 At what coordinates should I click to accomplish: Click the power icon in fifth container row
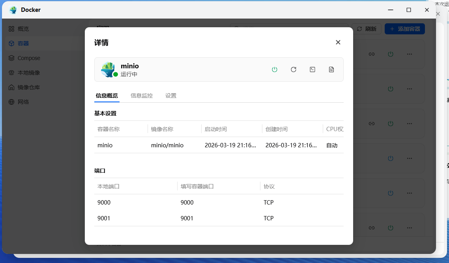391,193
